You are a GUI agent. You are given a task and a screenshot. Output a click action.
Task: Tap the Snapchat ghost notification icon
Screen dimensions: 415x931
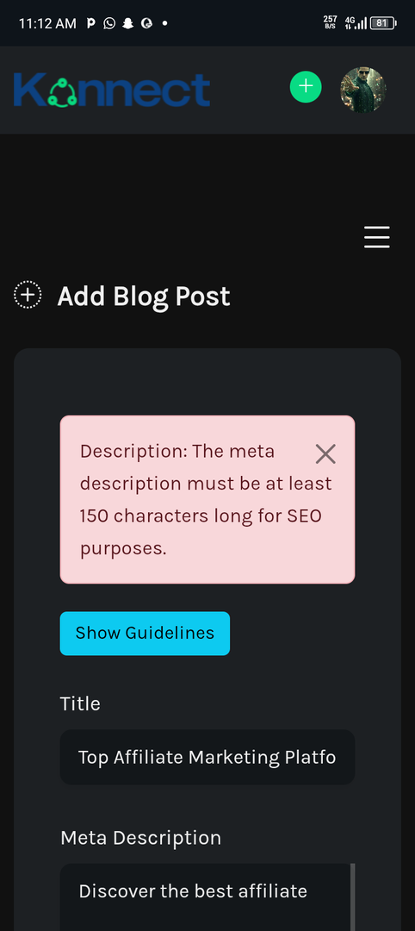click(127, 23)
